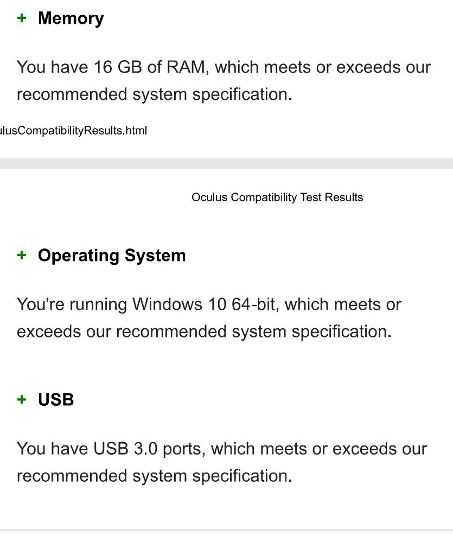Click the bottom horizontal divider line

pos(226,530)
